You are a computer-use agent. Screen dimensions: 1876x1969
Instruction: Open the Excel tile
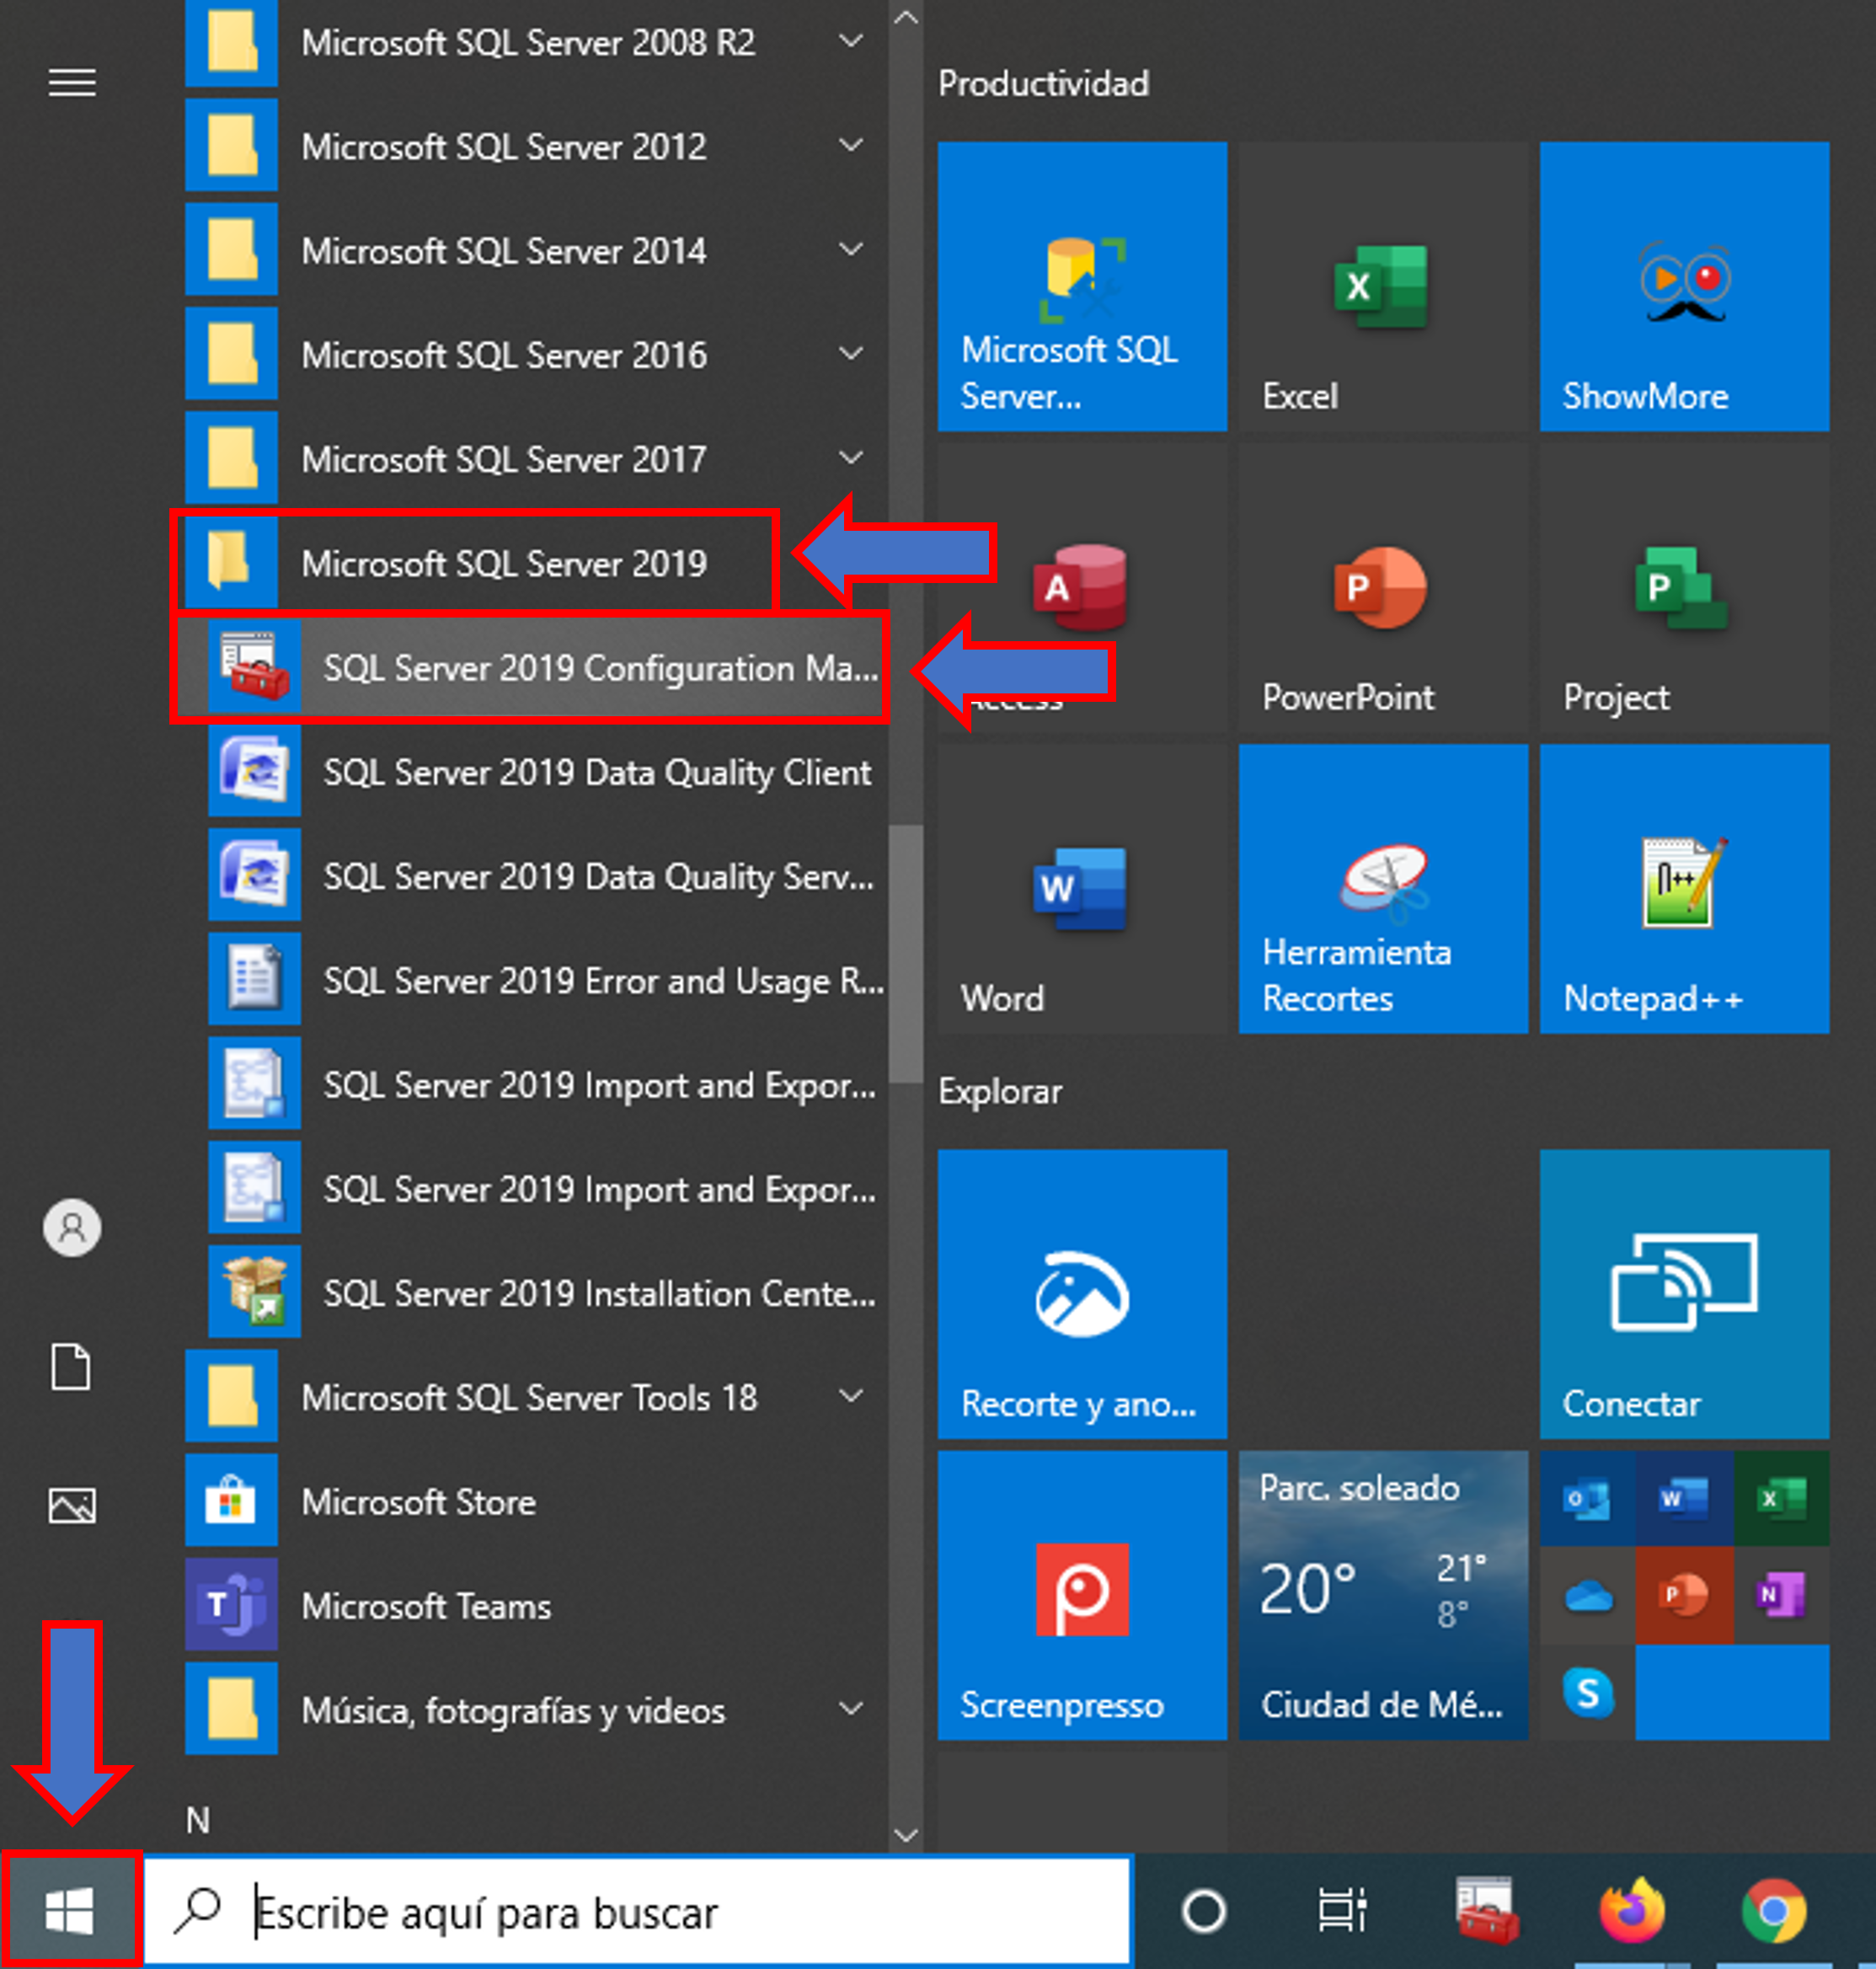pyautogui.click(x=1383, y=288)
